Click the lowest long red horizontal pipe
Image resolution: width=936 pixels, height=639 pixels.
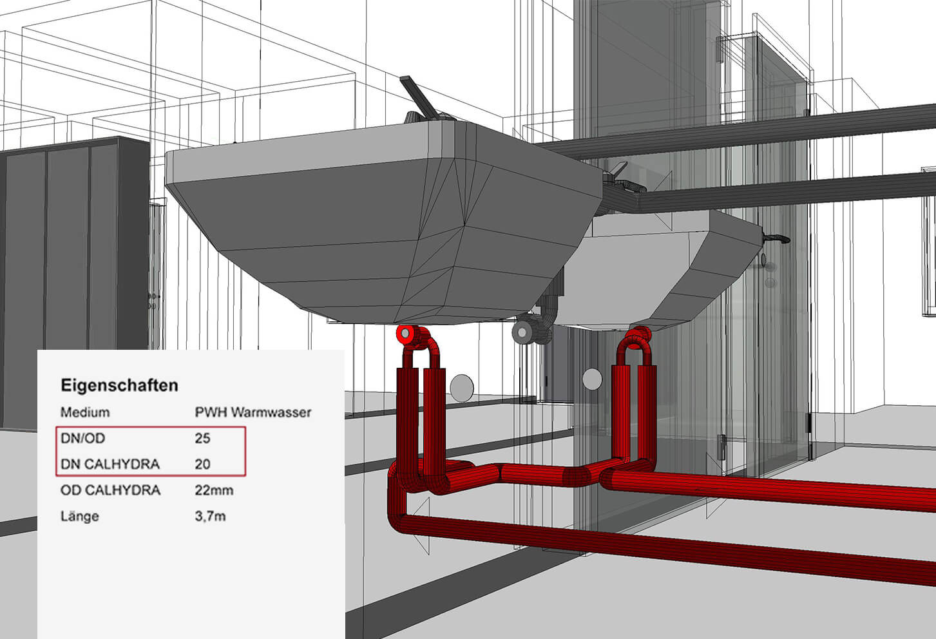644,541
